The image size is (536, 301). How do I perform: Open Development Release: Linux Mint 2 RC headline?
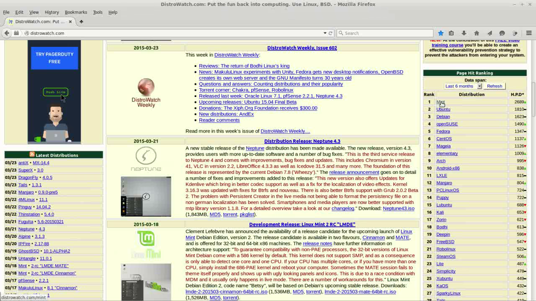(302, 224)
